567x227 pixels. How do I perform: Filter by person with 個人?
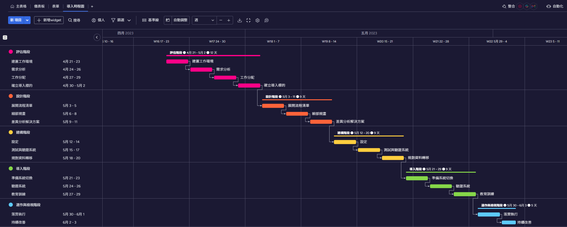[98, 20]
